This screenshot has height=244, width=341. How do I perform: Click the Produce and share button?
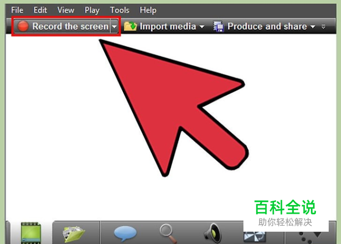[260, 26]
